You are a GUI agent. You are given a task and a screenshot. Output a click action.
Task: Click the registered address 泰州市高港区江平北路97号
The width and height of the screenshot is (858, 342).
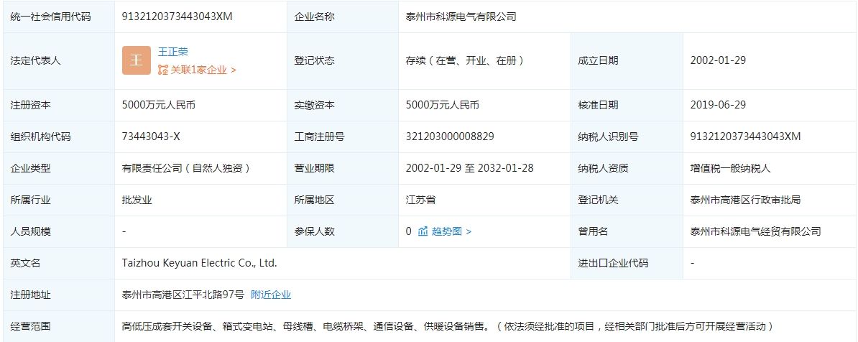(x=183, y=295)
